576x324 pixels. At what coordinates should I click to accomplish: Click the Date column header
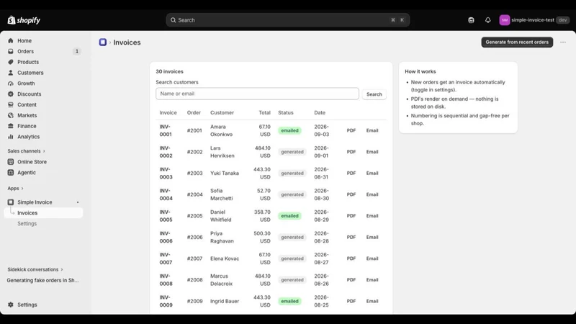pyautogui.click(x=320, y=113)
